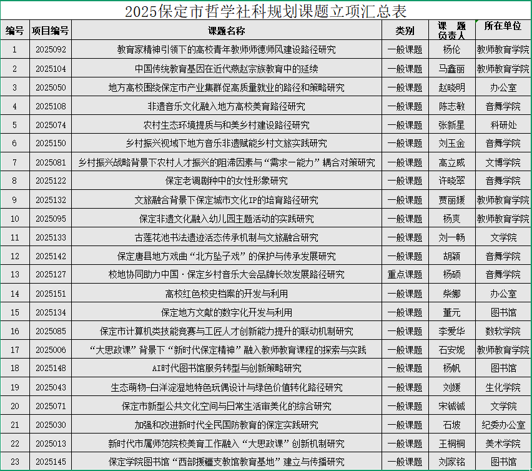The image size is (532, 471).
Task: Click the cell containing 重点课题
Action: tap(405, 275)
